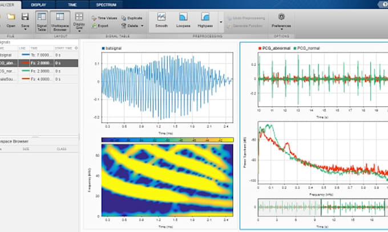Click Generate Function
Image resolution: width=388 pixels, height=232 pixels.
[x=244, y=26]
